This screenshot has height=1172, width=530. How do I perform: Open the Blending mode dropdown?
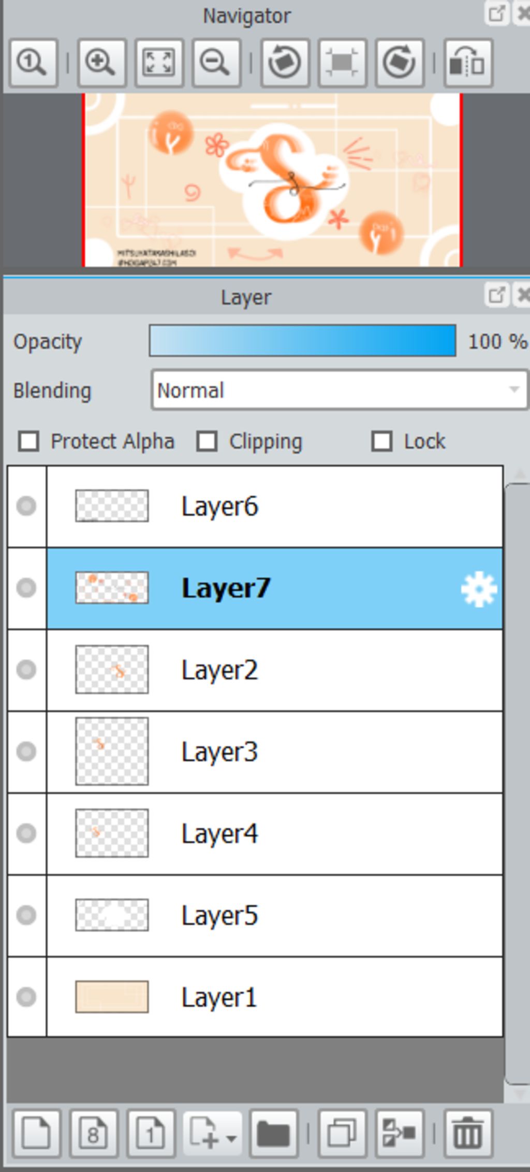click(340, 390)
